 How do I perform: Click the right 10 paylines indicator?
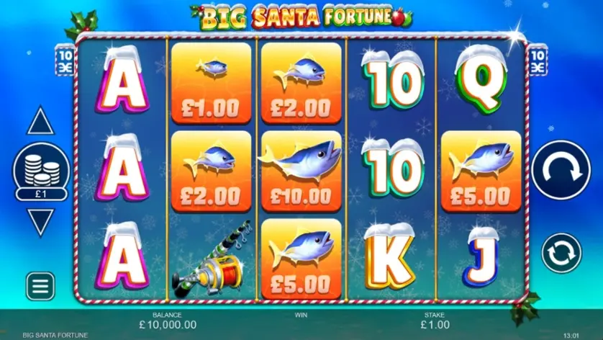(x=538, y=61)
